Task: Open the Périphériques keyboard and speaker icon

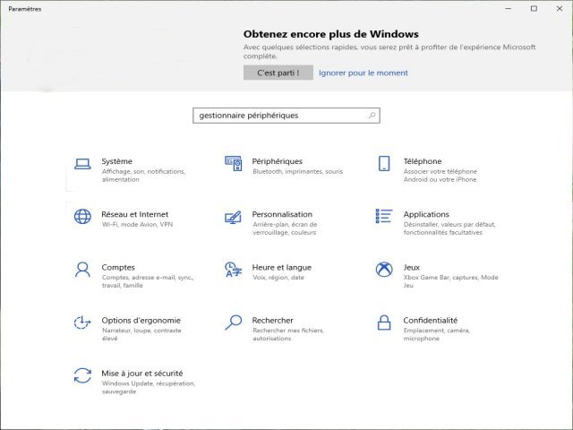Action: pos(233,163)
